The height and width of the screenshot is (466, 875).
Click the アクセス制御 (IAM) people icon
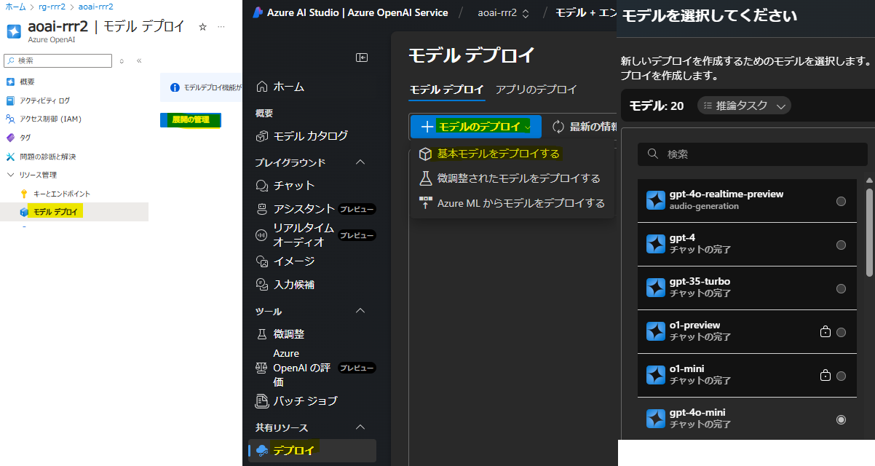coord(10,119)
